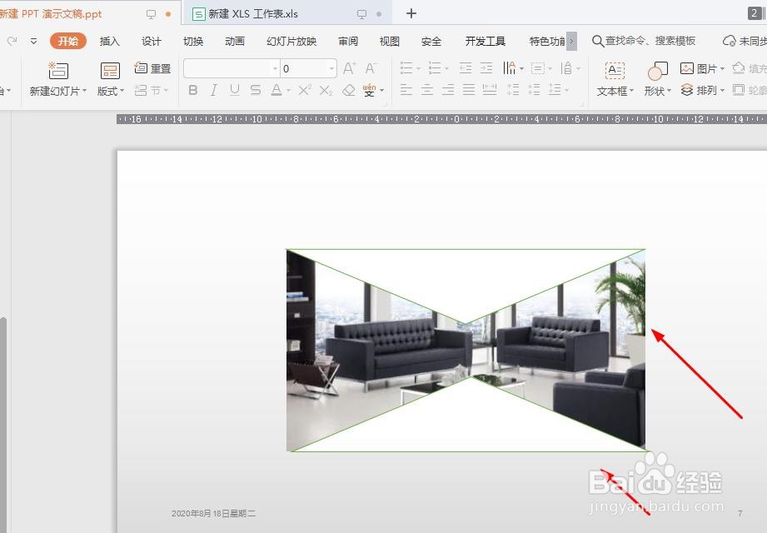
Task: Toggle align left paragraph
Action: point(406,90)
